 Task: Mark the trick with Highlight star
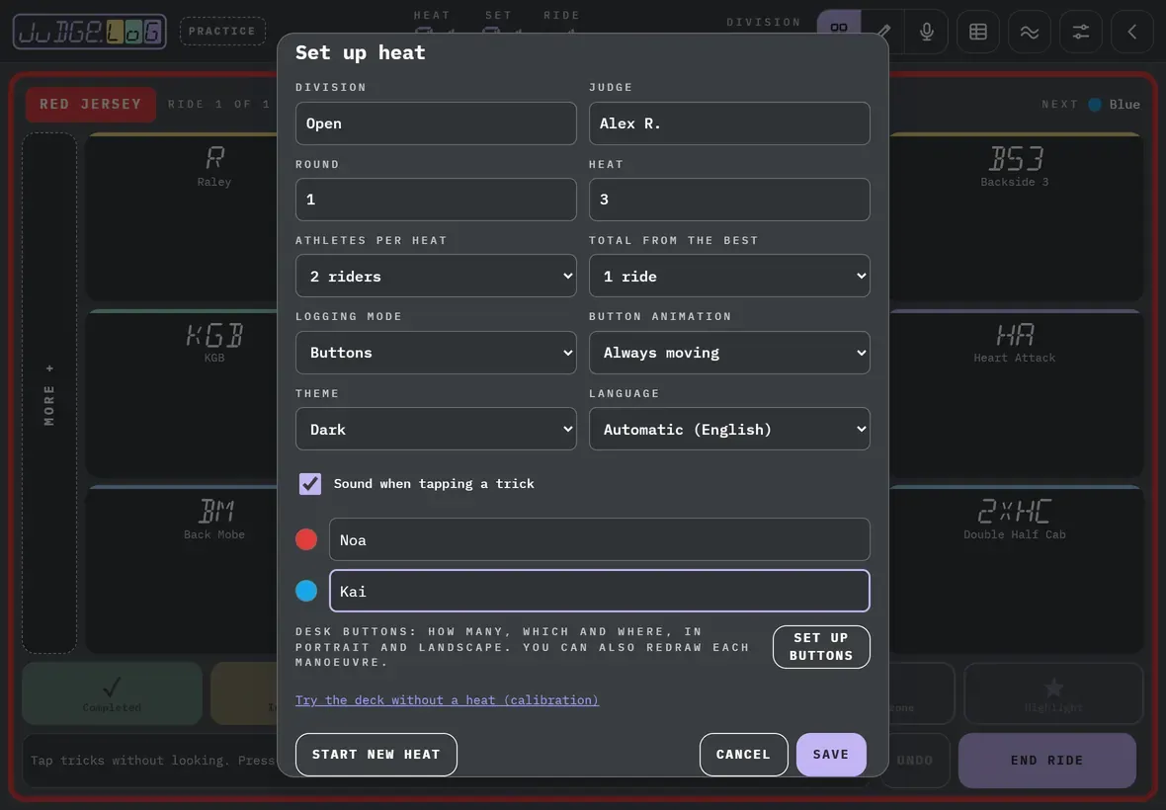pyautogui.click(x=1053, y=693)
